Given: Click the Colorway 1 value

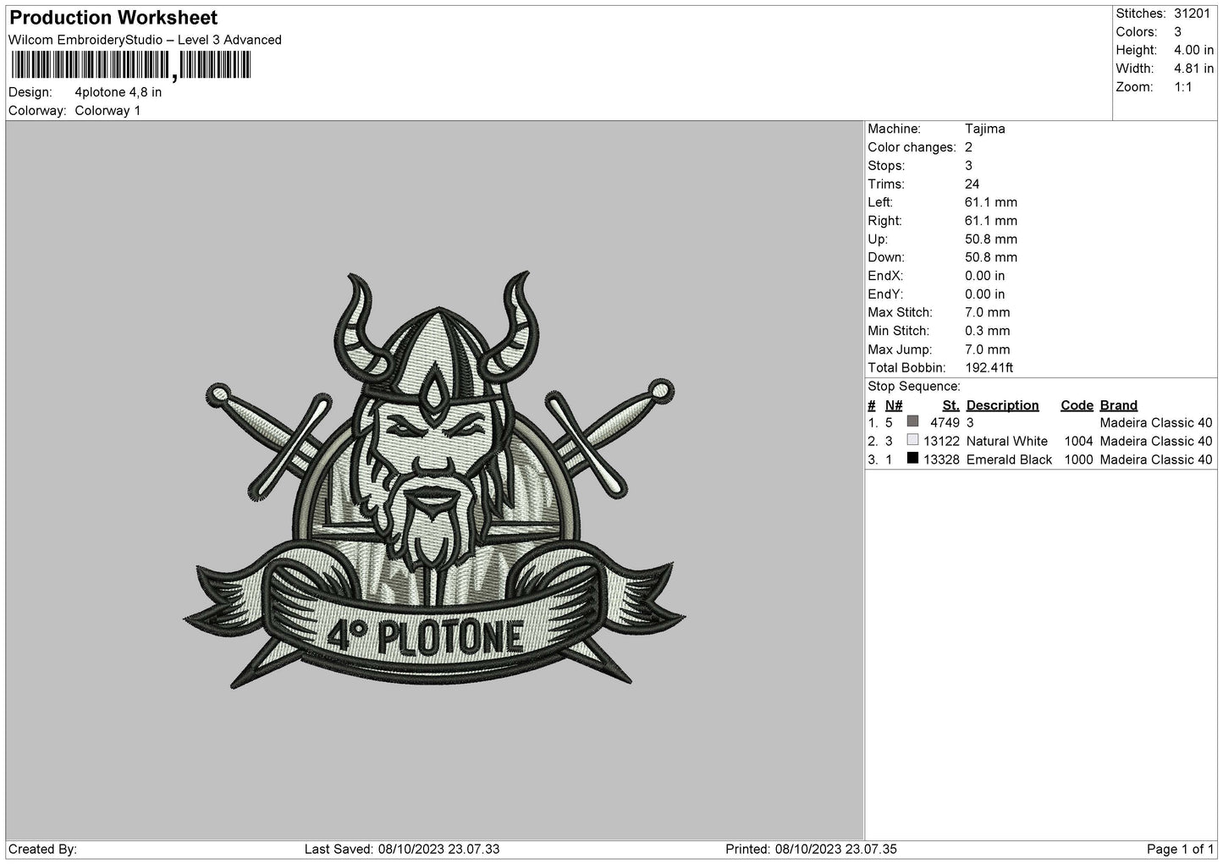Looking at the screenshot, I should (x=107, y=111).
